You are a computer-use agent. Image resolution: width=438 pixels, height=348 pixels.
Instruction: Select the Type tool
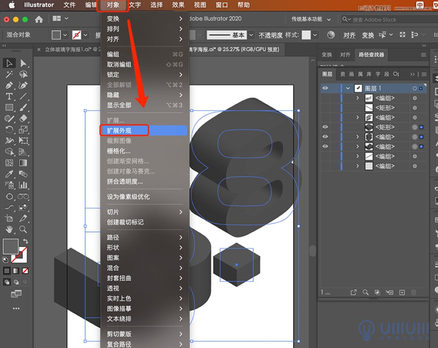(9, 96)
